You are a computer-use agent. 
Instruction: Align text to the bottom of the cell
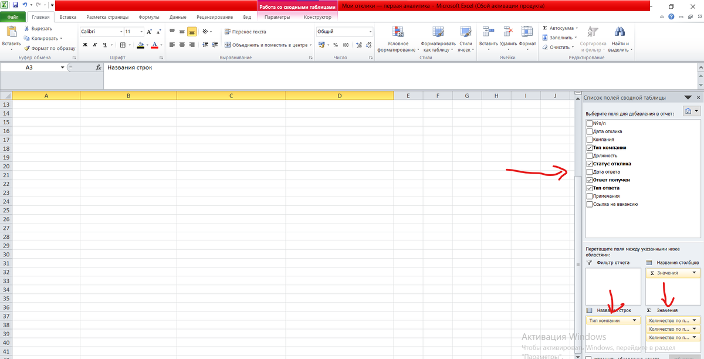191,32
